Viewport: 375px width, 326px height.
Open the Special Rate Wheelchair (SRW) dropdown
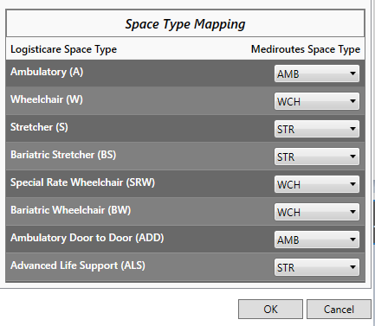(x=317, y=184)
